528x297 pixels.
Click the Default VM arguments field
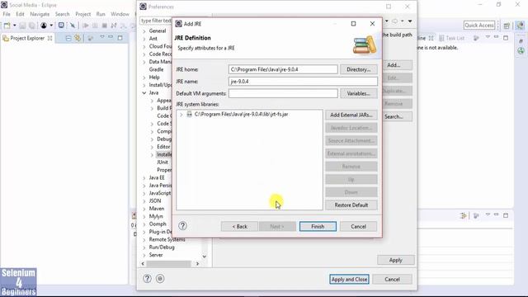(283, 93)
